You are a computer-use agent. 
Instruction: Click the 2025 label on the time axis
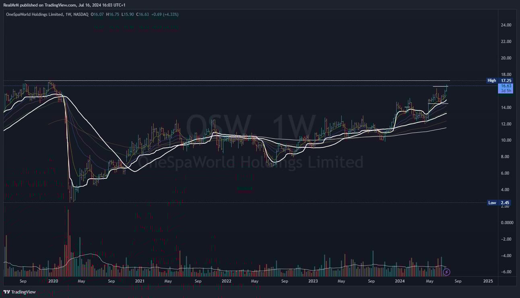click(488, 281)
